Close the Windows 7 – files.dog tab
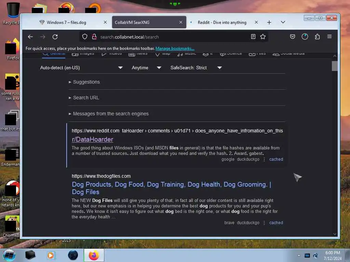 click(x=105, y=22)
